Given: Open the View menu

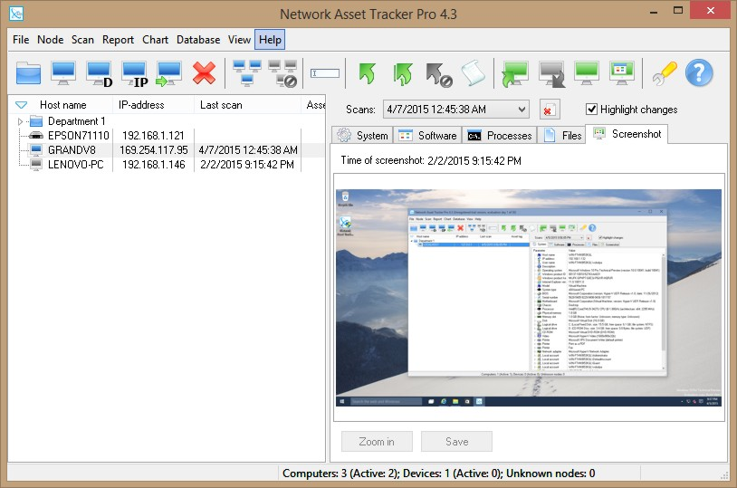Looking at the screenshot, I should 239,40.
